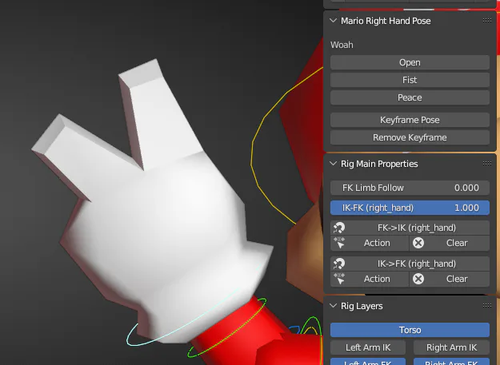Toggle the Right Arm IK rig layer

[451, 347]
